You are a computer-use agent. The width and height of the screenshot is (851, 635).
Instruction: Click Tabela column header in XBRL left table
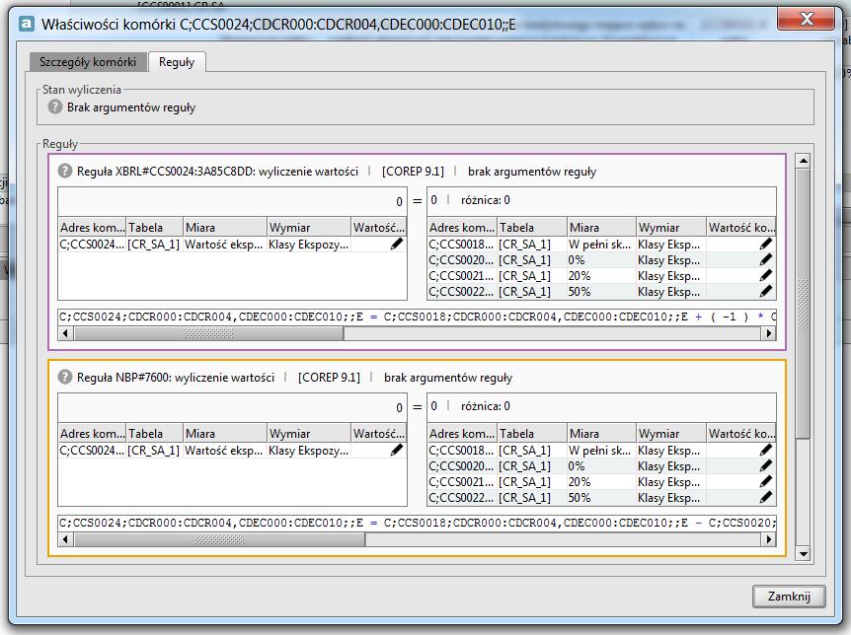pyautogui.click(x=154, y=227)
